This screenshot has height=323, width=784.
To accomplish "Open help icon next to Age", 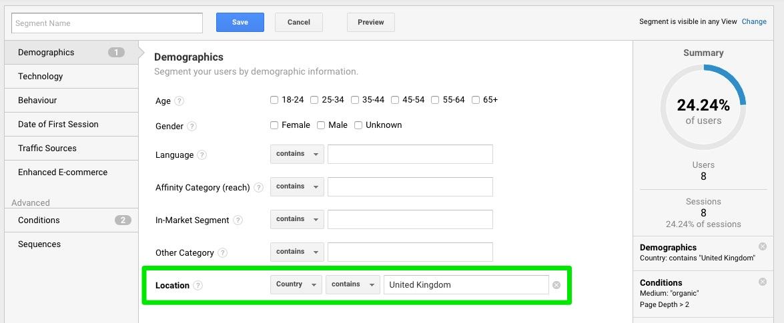I will pyautogui.click(x=179, y=101).
